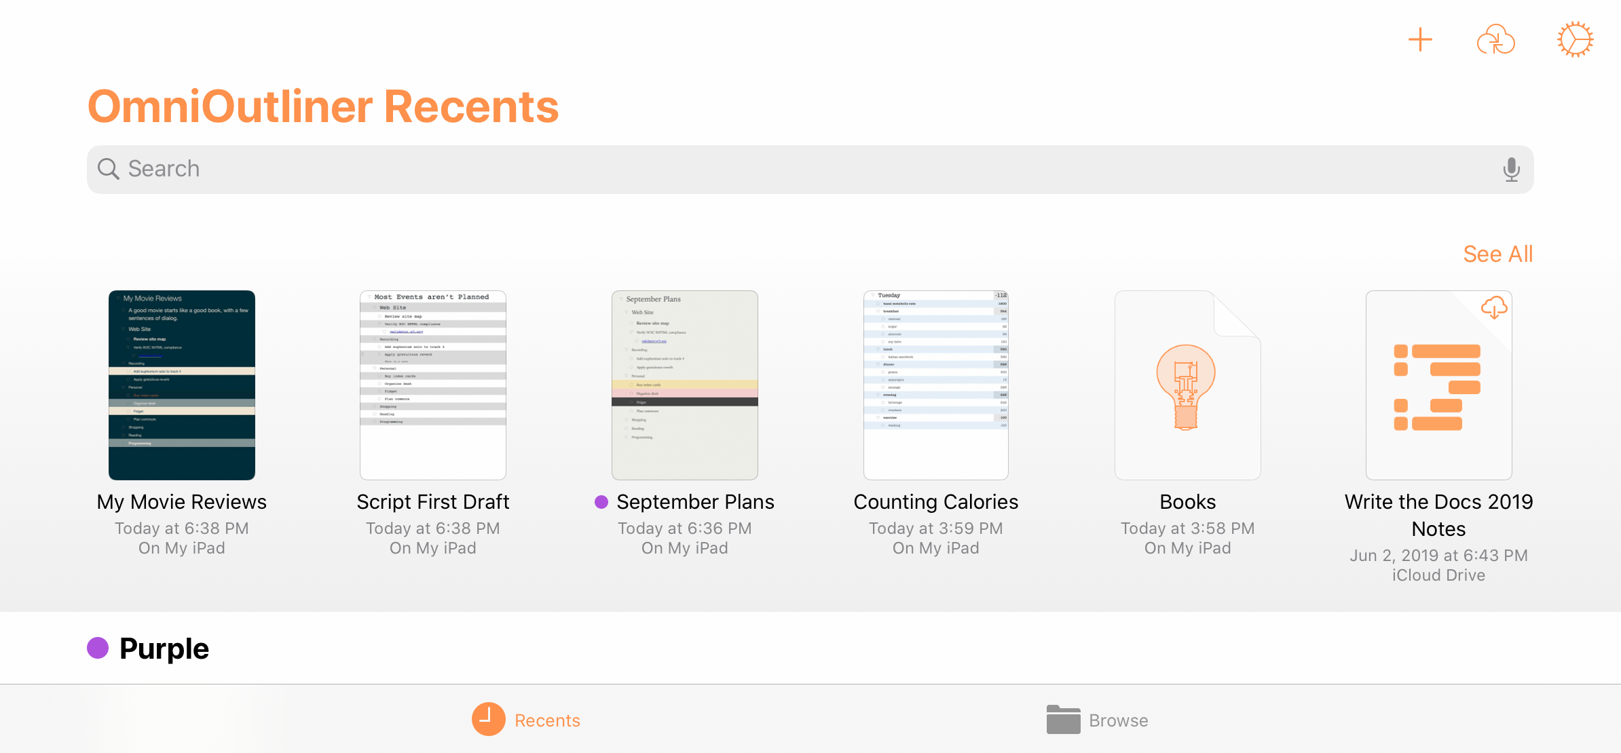Click the purple tag dot beside September Plans
The height and width of the screenshot is (753, 1621).
[601, 502]
